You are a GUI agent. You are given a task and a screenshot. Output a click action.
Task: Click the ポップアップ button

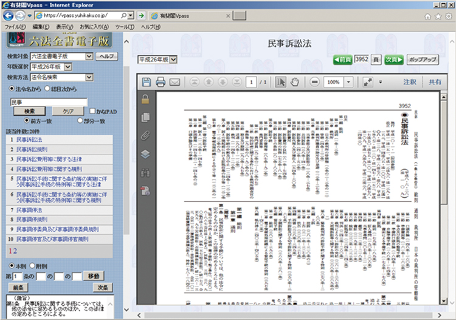[423, 60]
